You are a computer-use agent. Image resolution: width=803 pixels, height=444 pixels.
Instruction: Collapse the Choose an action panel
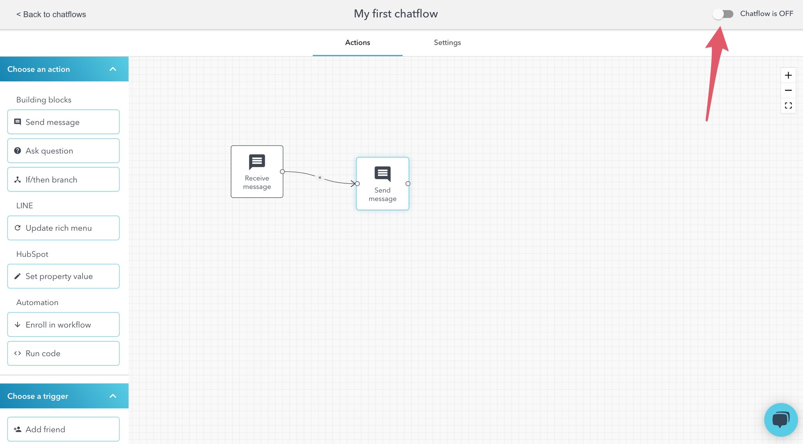point(113,69)
